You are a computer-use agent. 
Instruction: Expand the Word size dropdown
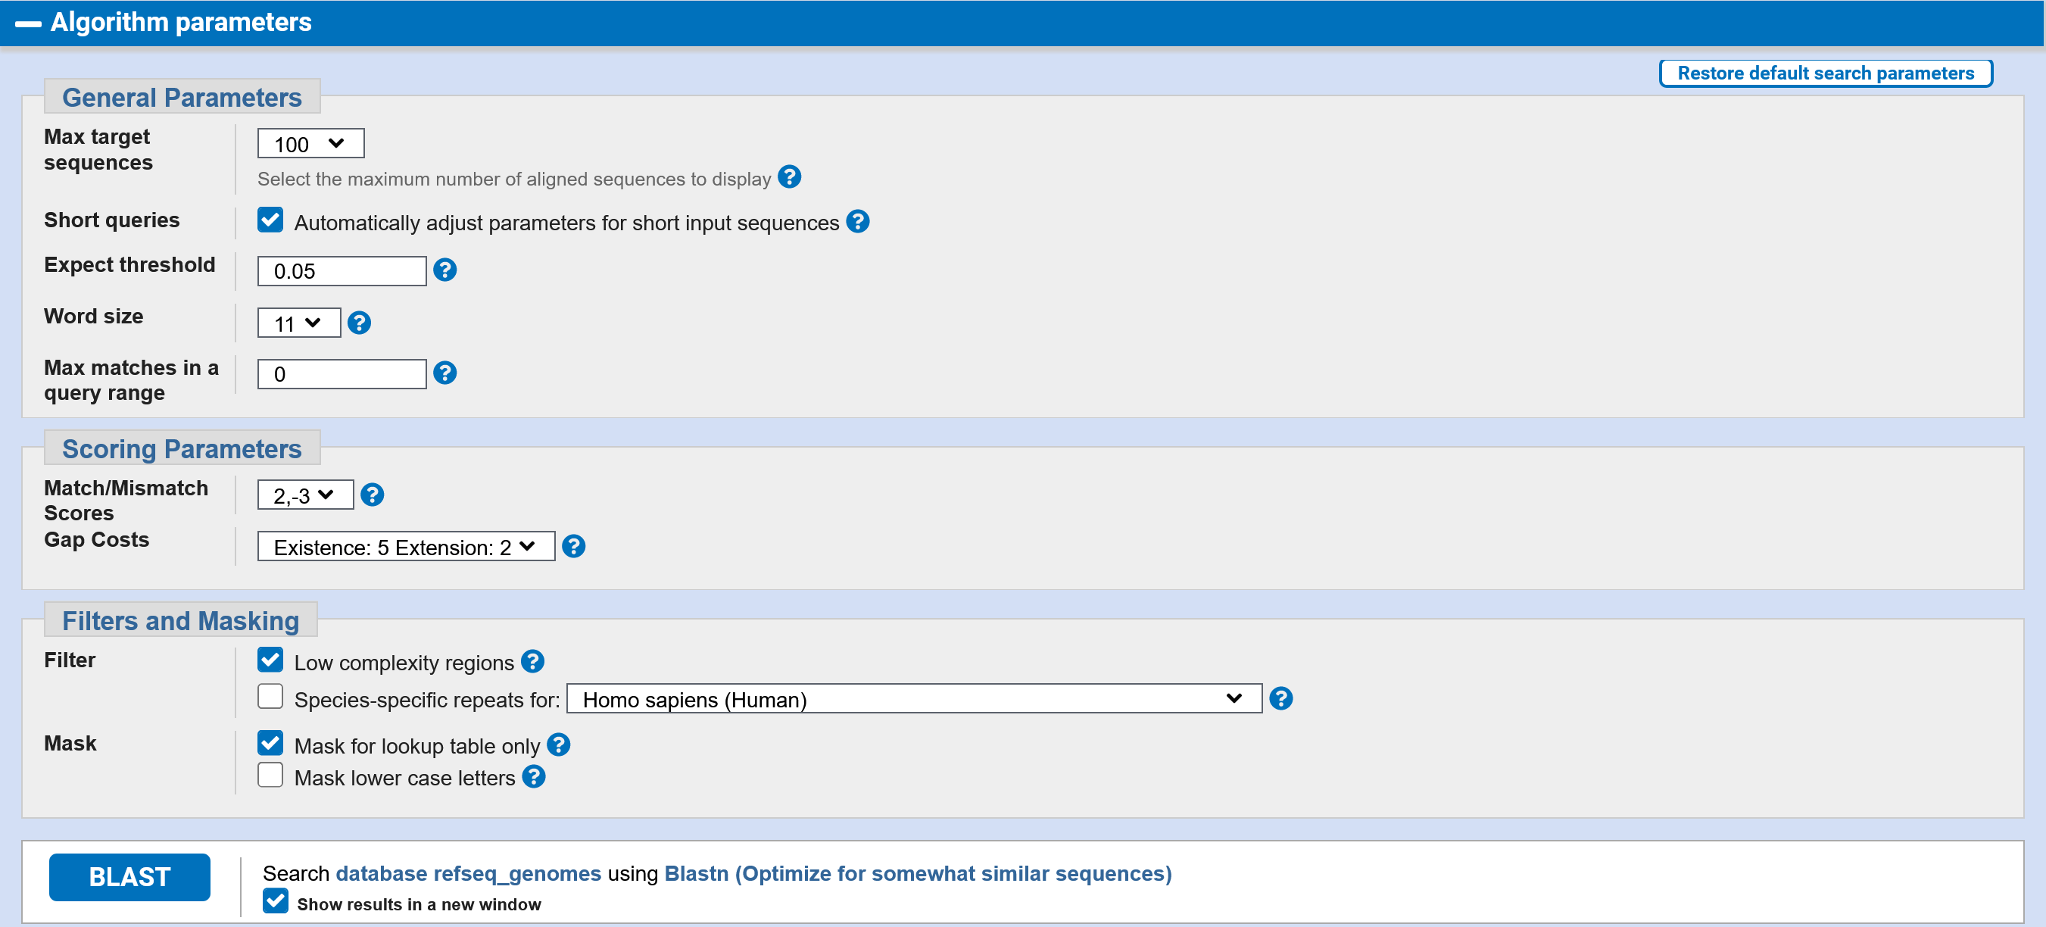tap(298, 323)
